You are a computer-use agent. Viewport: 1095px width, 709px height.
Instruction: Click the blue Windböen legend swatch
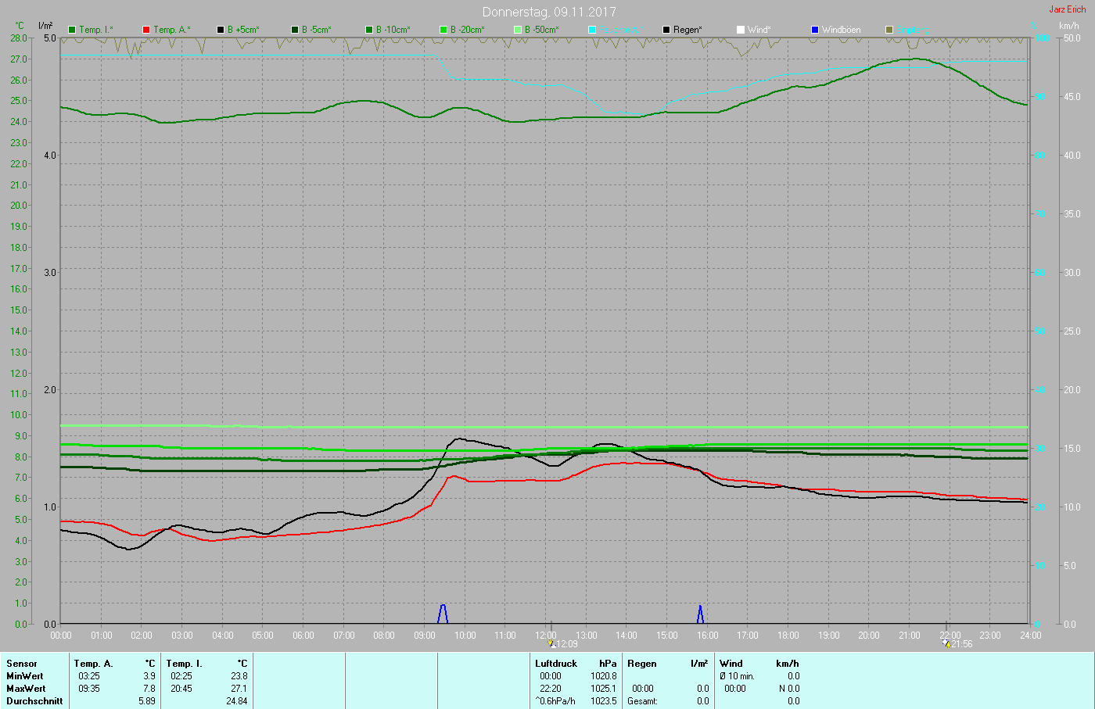(x=815, y=30)
